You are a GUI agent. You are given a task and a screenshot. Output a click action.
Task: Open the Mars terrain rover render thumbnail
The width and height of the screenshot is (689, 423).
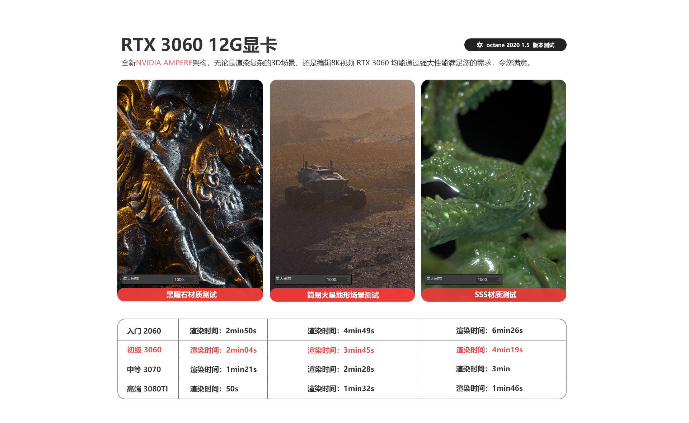342,183
